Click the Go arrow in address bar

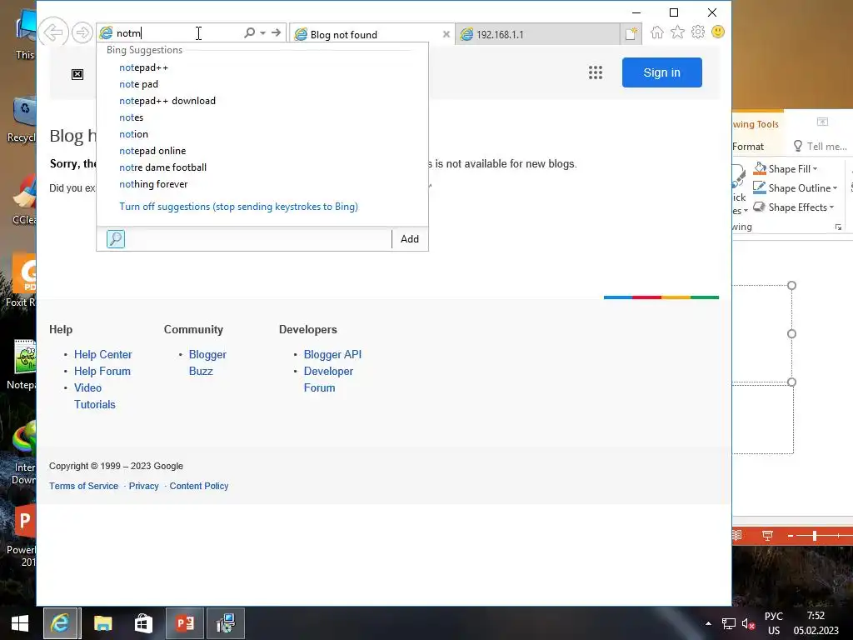pyautogui.click(x=277, y=32)
